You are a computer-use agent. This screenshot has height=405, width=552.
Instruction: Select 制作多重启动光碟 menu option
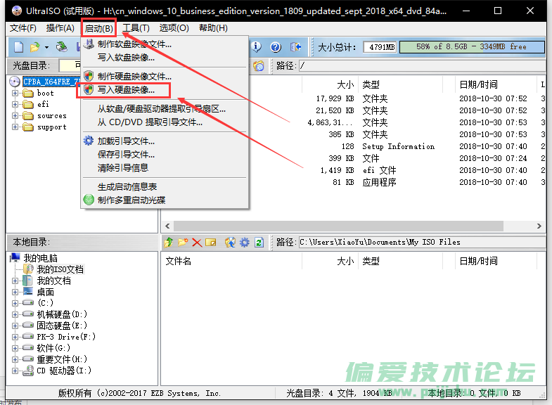tap(131, 200)
